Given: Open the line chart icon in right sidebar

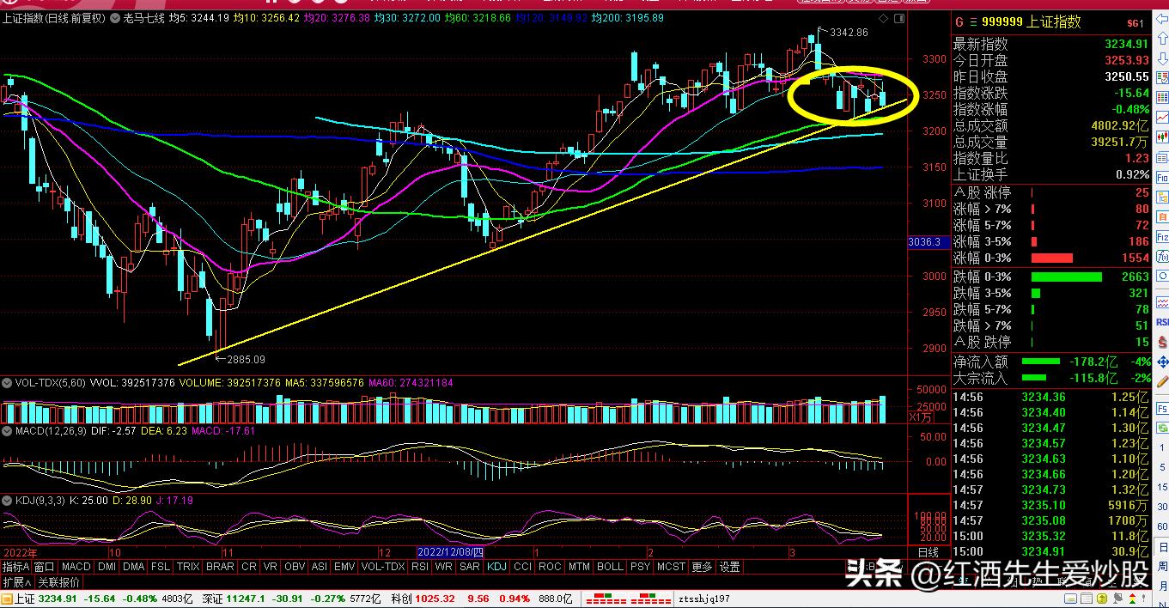Looking at the screenshot, I should click(1162, 117).
